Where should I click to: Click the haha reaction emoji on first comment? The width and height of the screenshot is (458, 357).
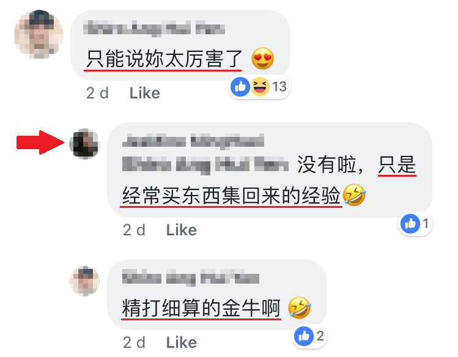click(x=260, y=87)
